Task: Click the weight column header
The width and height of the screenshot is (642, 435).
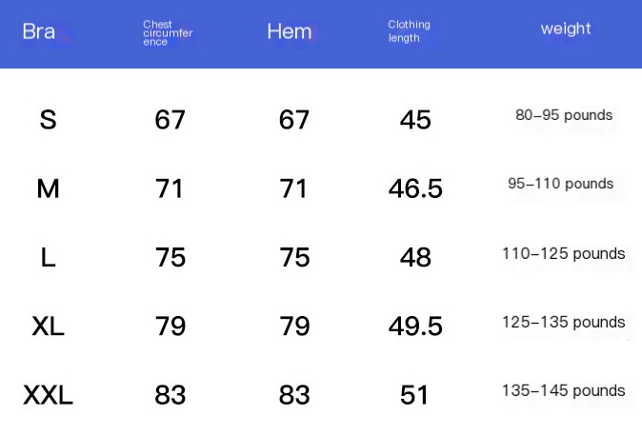Action: [x=566, y=29]
